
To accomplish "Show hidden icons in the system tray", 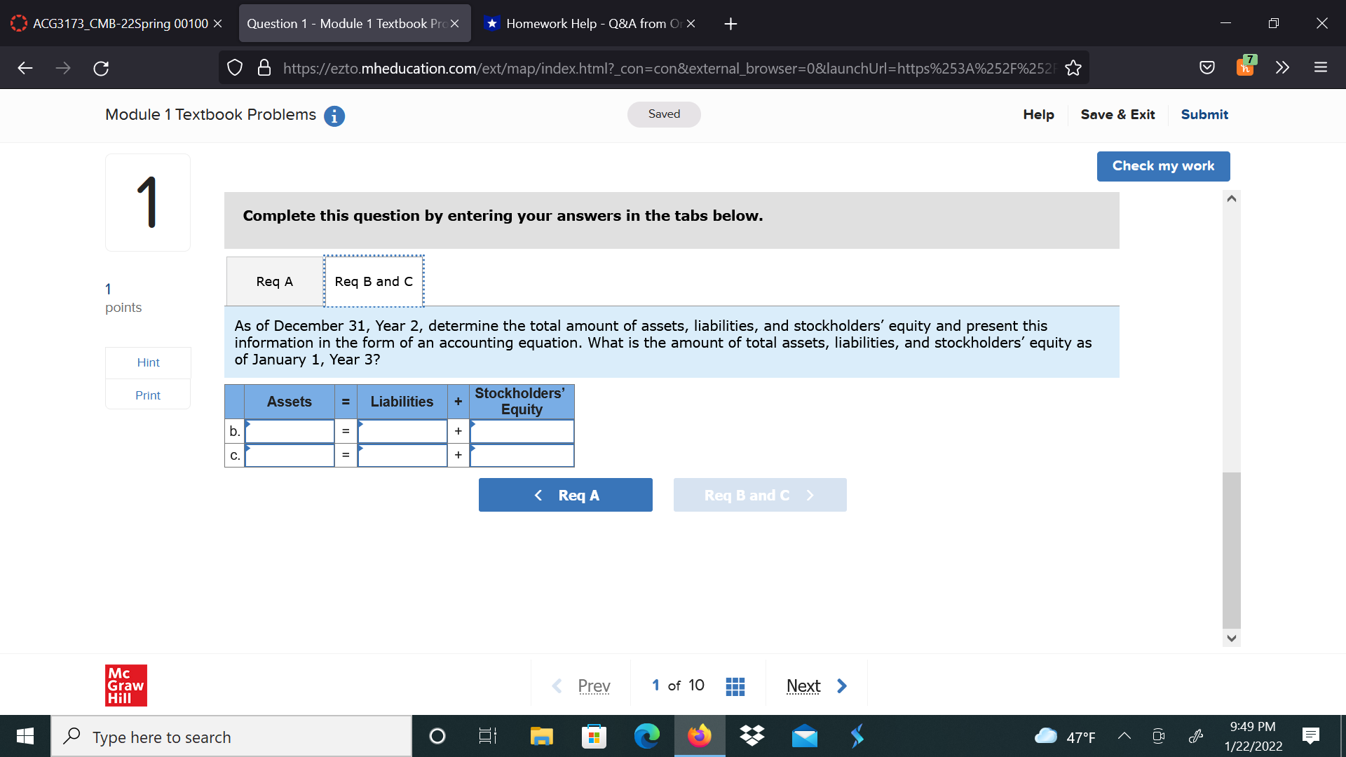I will click(1125, 736).
